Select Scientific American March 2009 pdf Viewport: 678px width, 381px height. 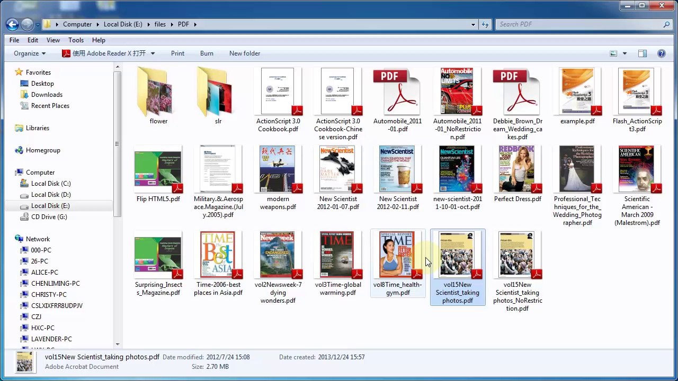pyautogui.click(x=637, y=186)
